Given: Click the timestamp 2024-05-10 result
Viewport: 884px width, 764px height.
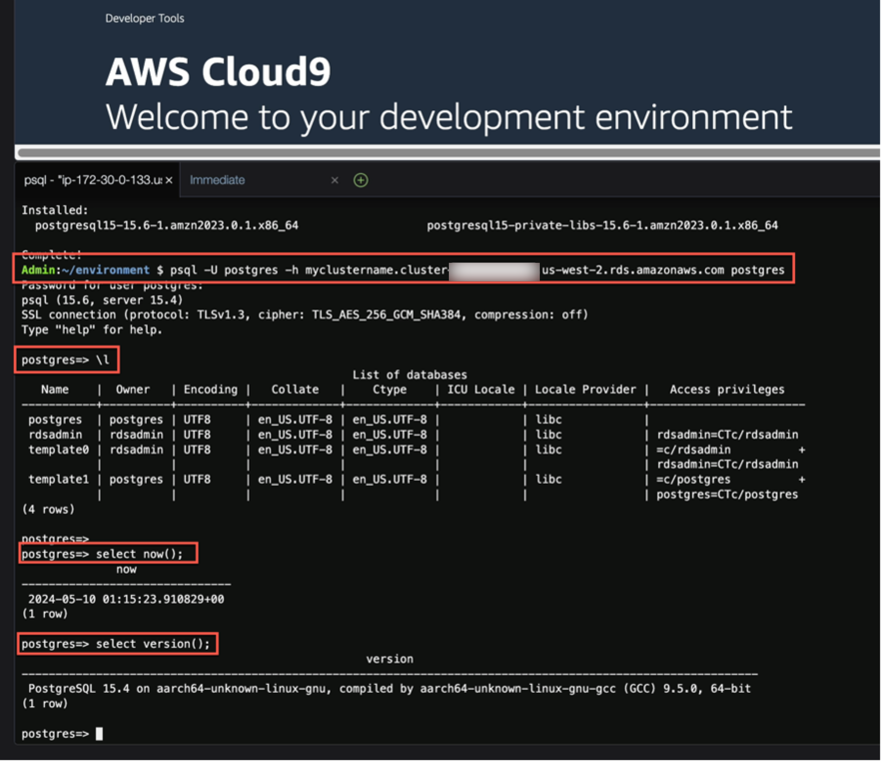Looking at the screenshot, I should point(126,600).
